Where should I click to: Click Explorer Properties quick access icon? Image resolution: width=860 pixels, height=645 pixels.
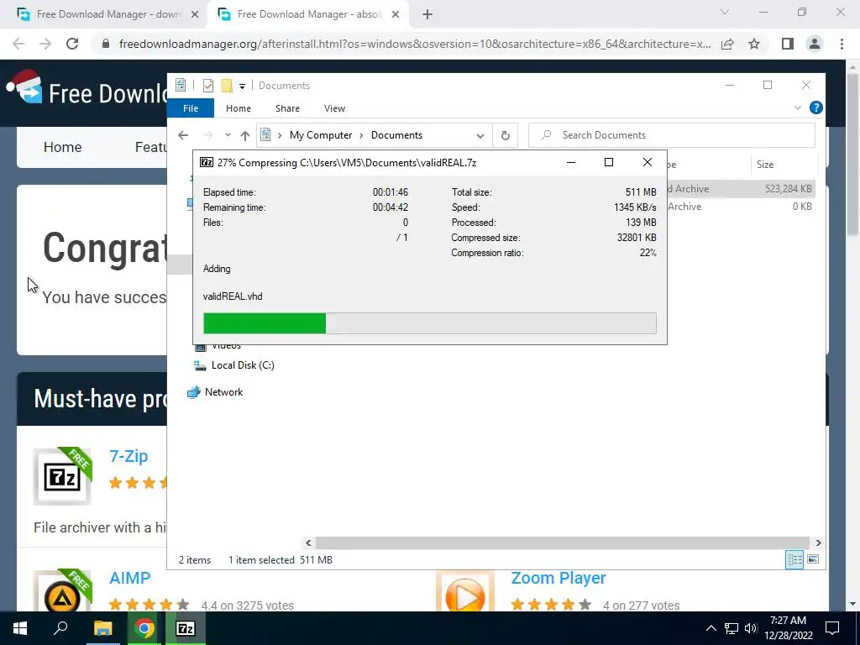[208, 86]
